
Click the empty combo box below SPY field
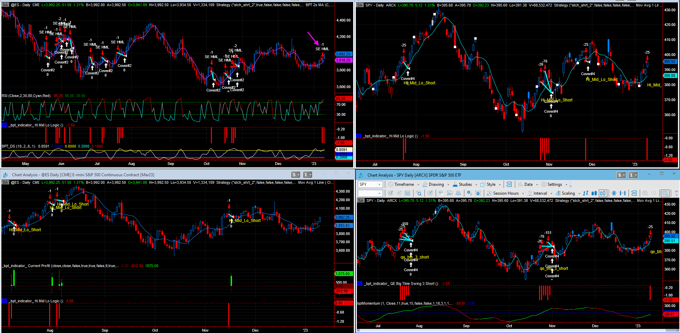point(370,193)
